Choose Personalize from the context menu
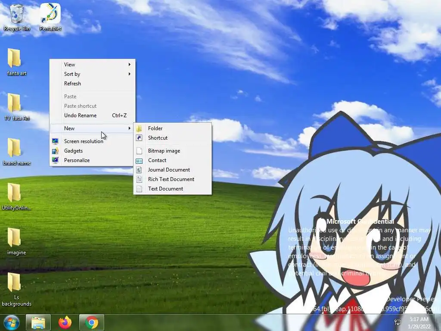This screenshot has width=441, height=331. coord(92,160)
